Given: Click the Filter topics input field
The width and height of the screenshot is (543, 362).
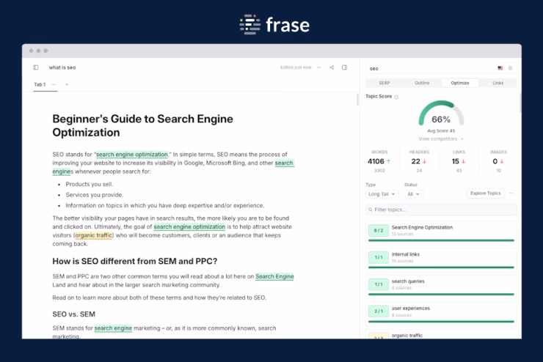Looking at the screenshot, I should [x=441, y=210].
